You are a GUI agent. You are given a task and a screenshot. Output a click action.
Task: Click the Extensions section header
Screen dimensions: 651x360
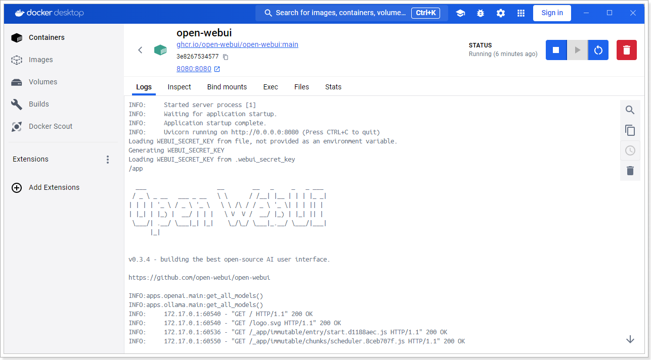point(30,159)
